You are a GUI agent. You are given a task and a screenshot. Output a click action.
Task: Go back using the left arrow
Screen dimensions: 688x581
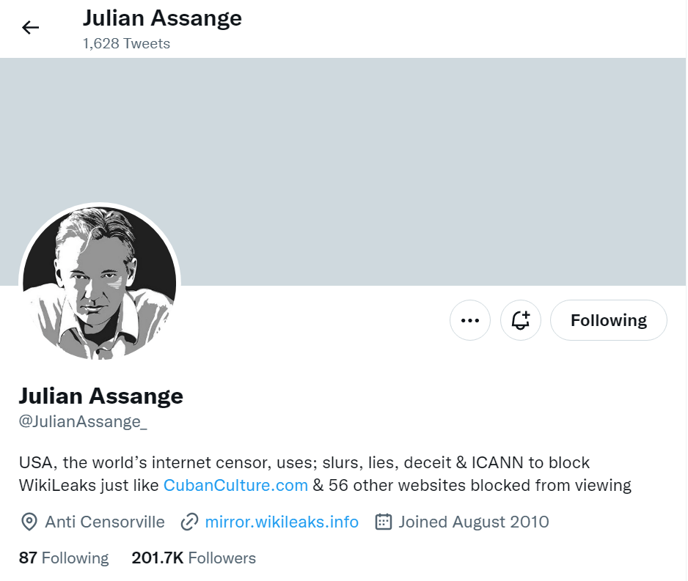pos(30,28)
